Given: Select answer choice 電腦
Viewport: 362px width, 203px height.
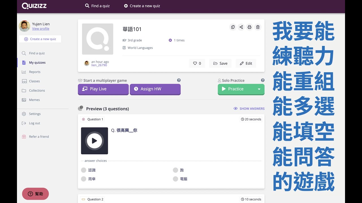Looking at the screenshot, I should click(180, 179).
